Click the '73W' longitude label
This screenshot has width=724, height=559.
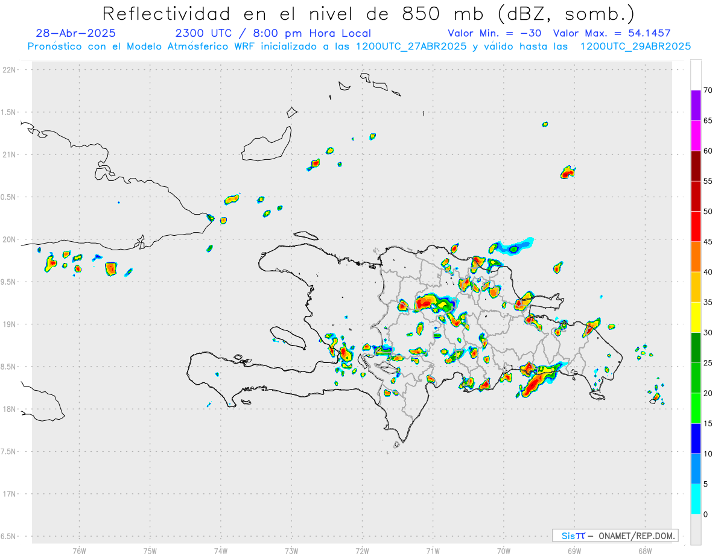coord(291,551)
